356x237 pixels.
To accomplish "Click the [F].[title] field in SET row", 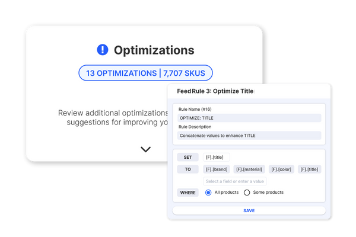I will tap(216, 157).
